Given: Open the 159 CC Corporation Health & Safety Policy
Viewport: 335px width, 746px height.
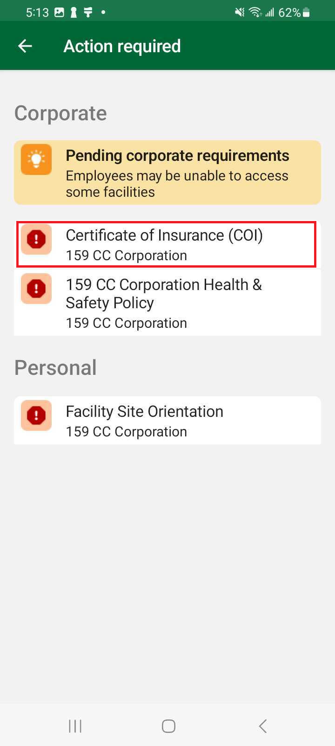Looking at the screenshot, I should coord(164,303).
